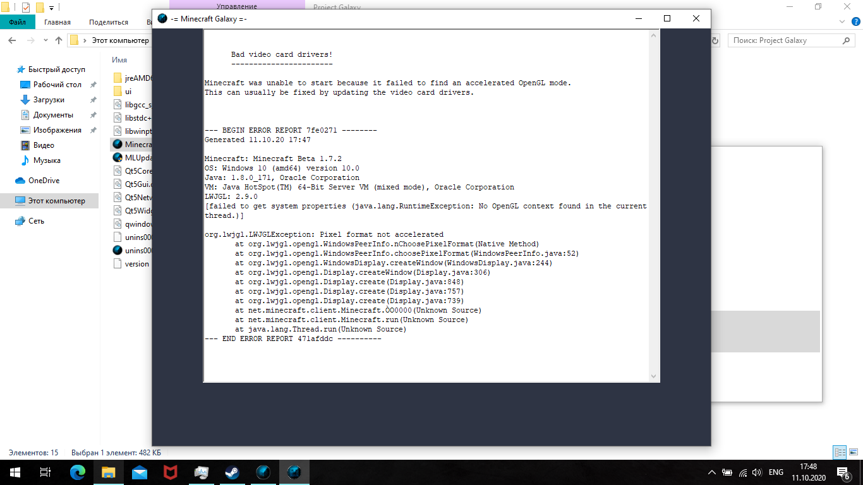Image resolution: width=863 pixels, height=485 pixels.
Task: Show hidden tray icons chevron
Action: pyautogui.click(x=711, y=472)
